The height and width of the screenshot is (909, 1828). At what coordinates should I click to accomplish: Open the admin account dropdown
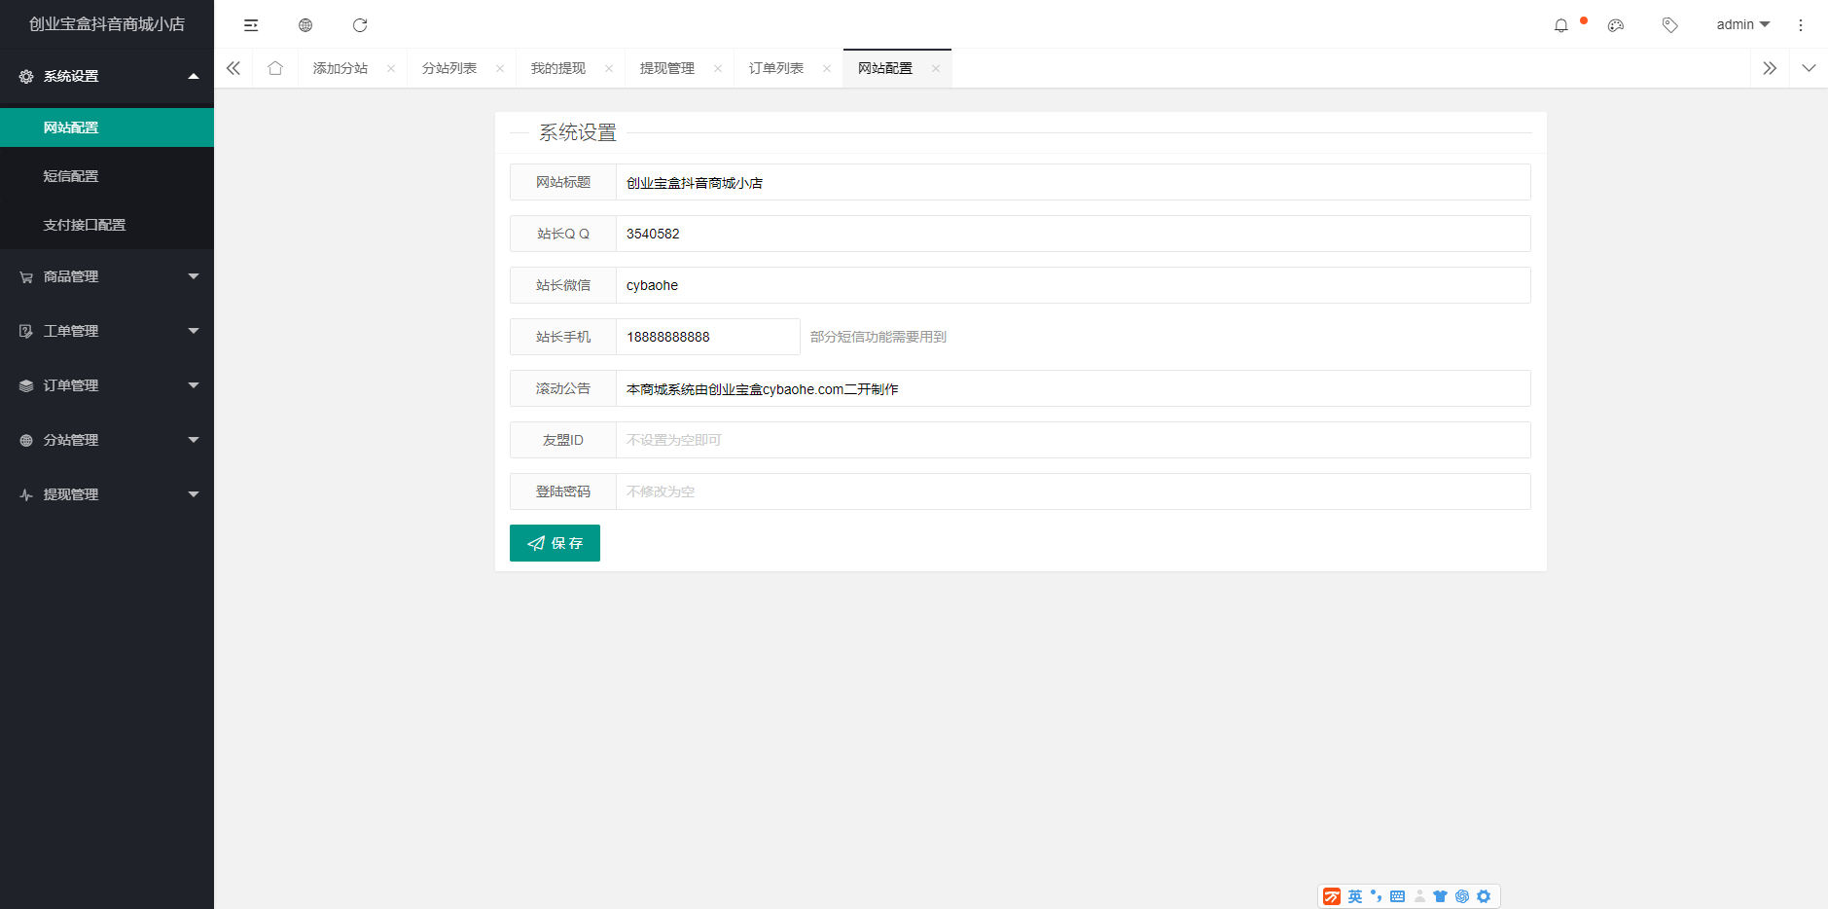pyautogui.click(x=1742, y=24)
